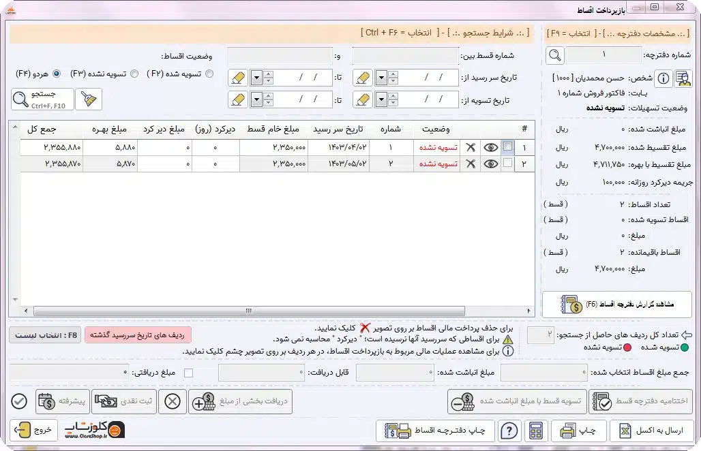Open calendar dropdown for تاریخ تسویه از
The image size is (701, 451).
tap(381, 99)
